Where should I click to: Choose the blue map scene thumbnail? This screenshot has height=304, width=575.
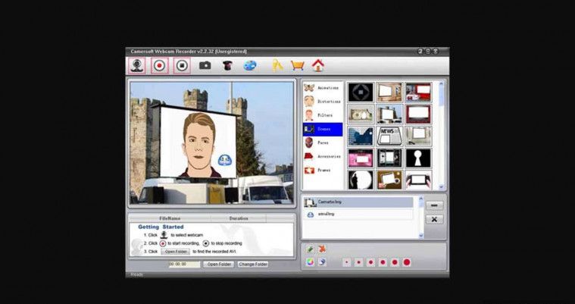click(x=361, y=136)
